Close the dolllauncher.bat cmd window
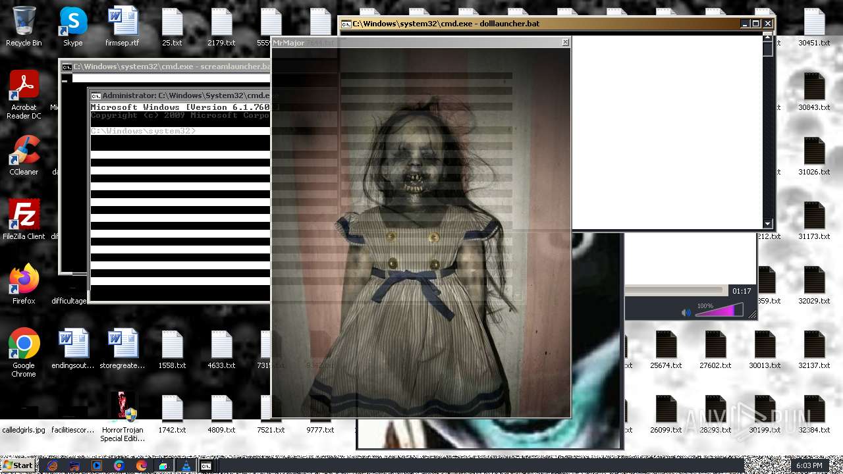Screen dimensions: 843x474 click(x=768, y=24)
